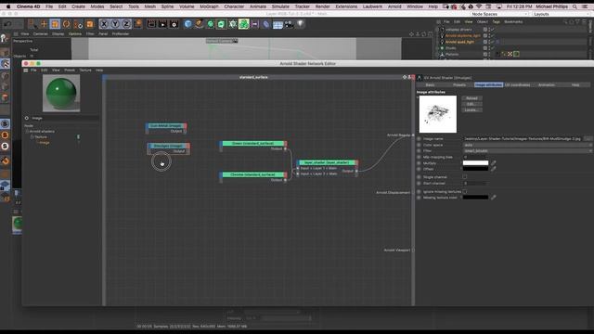
Task: Click the green sphere material preview
Action: pos(61,93)
